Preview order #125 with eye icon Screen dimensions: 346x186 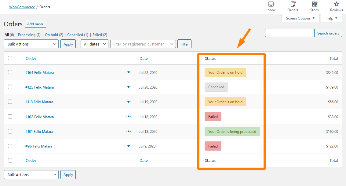click(129, 87)
